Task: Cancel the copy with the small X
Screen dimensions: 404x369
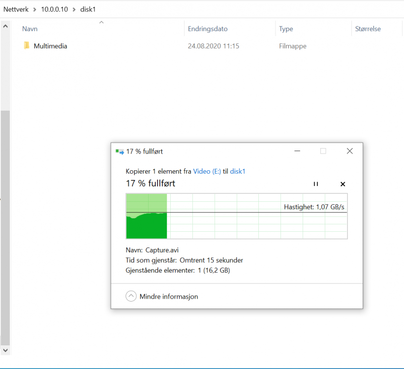Action: coord(342,184)
